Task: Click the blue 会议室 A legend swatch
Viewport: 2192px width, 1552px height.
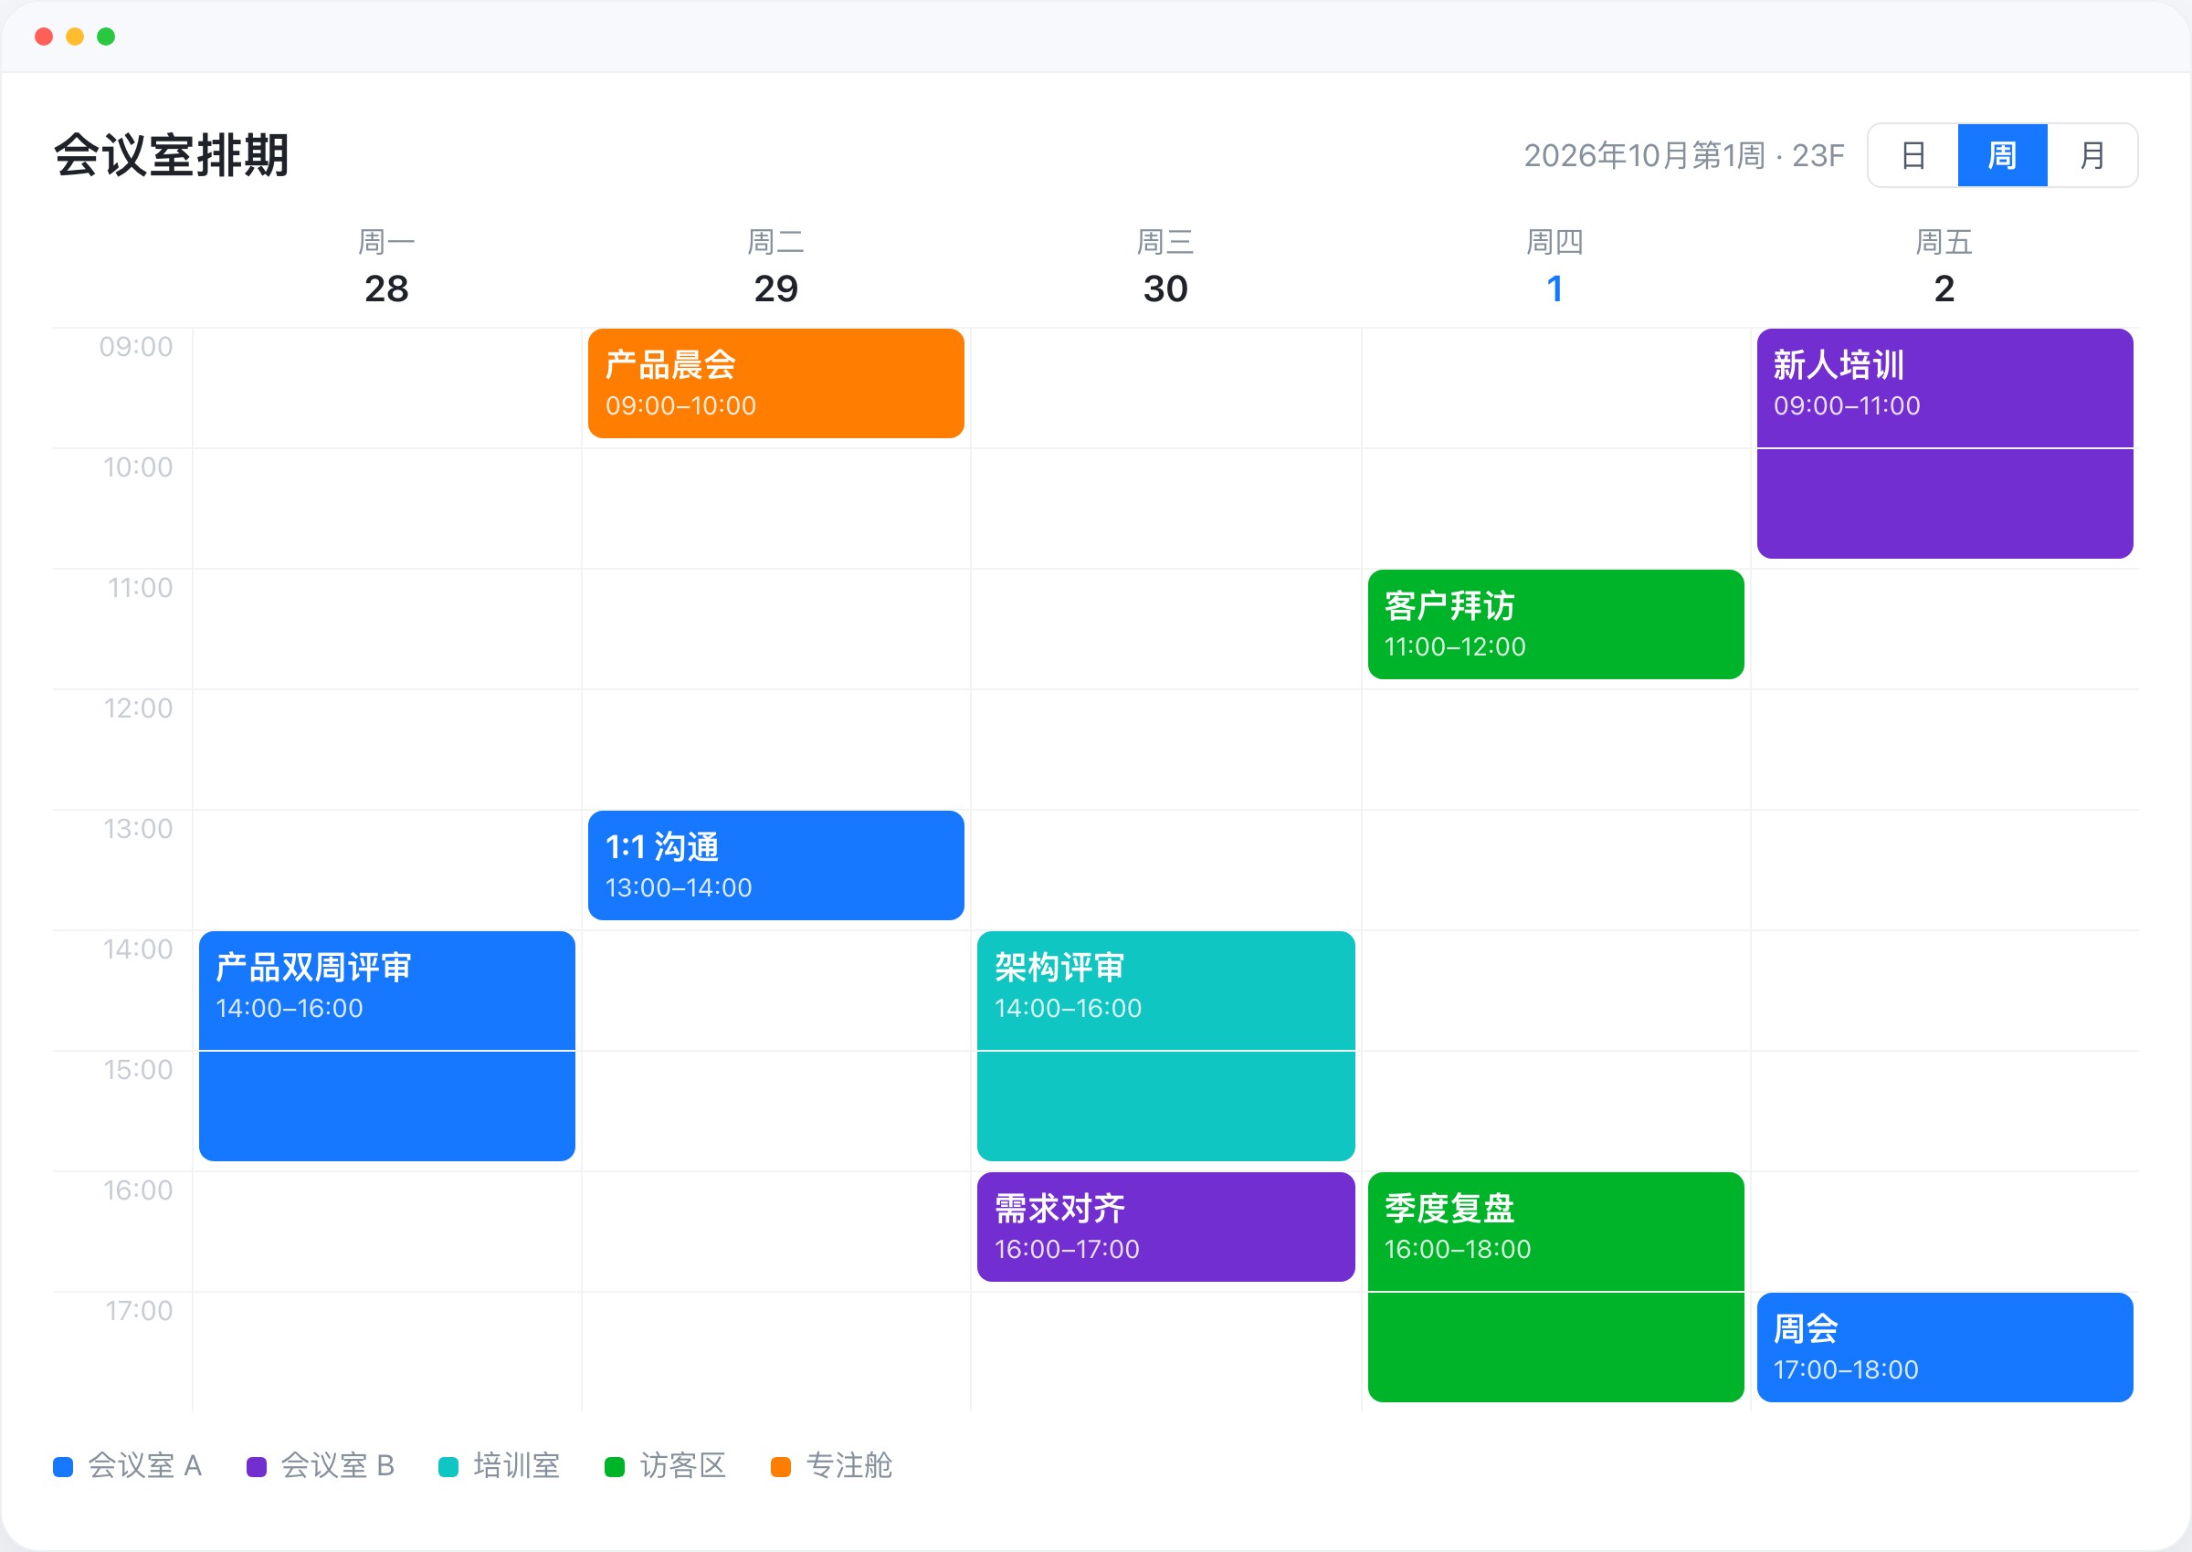Action: click(63, 1466)
